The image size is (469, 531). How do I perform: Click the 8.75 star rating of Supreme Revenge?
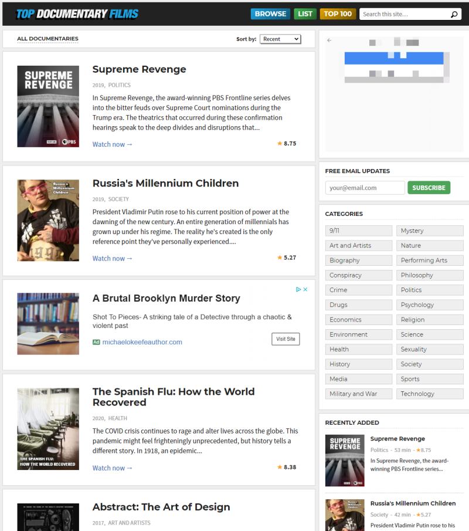(287, 144)
